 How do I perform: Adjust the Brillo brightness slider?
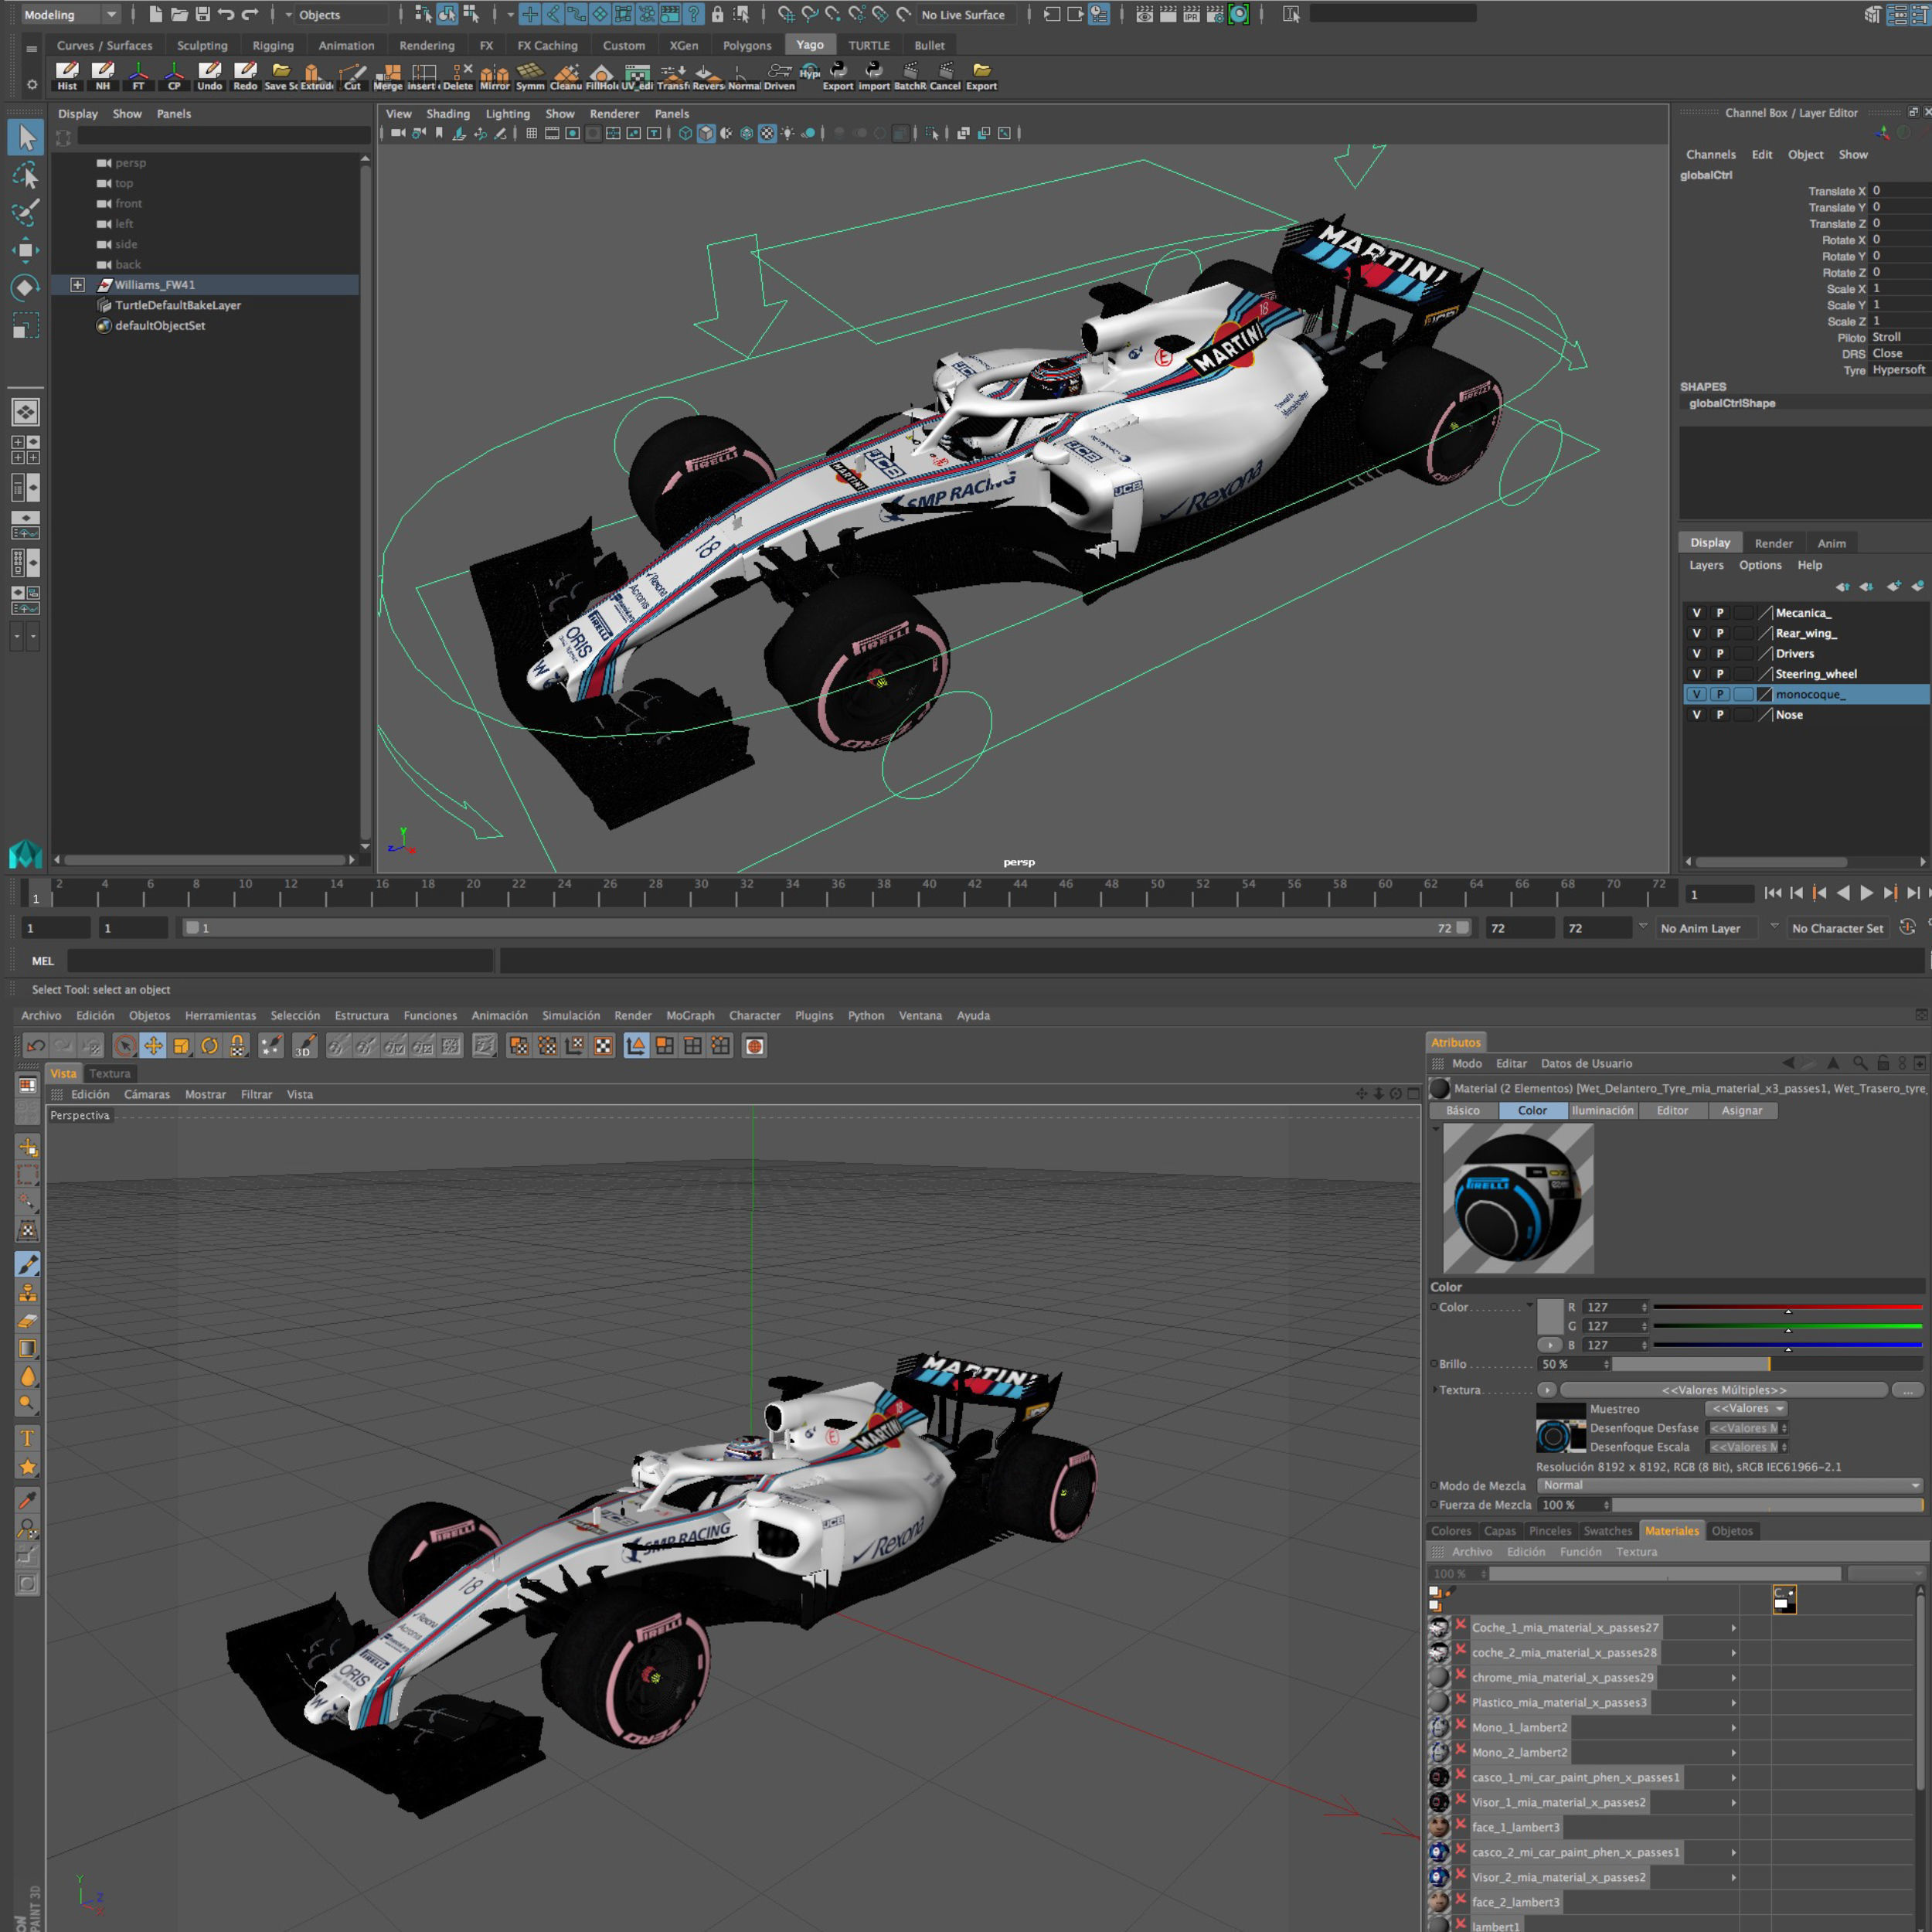coord(1767,1364)
